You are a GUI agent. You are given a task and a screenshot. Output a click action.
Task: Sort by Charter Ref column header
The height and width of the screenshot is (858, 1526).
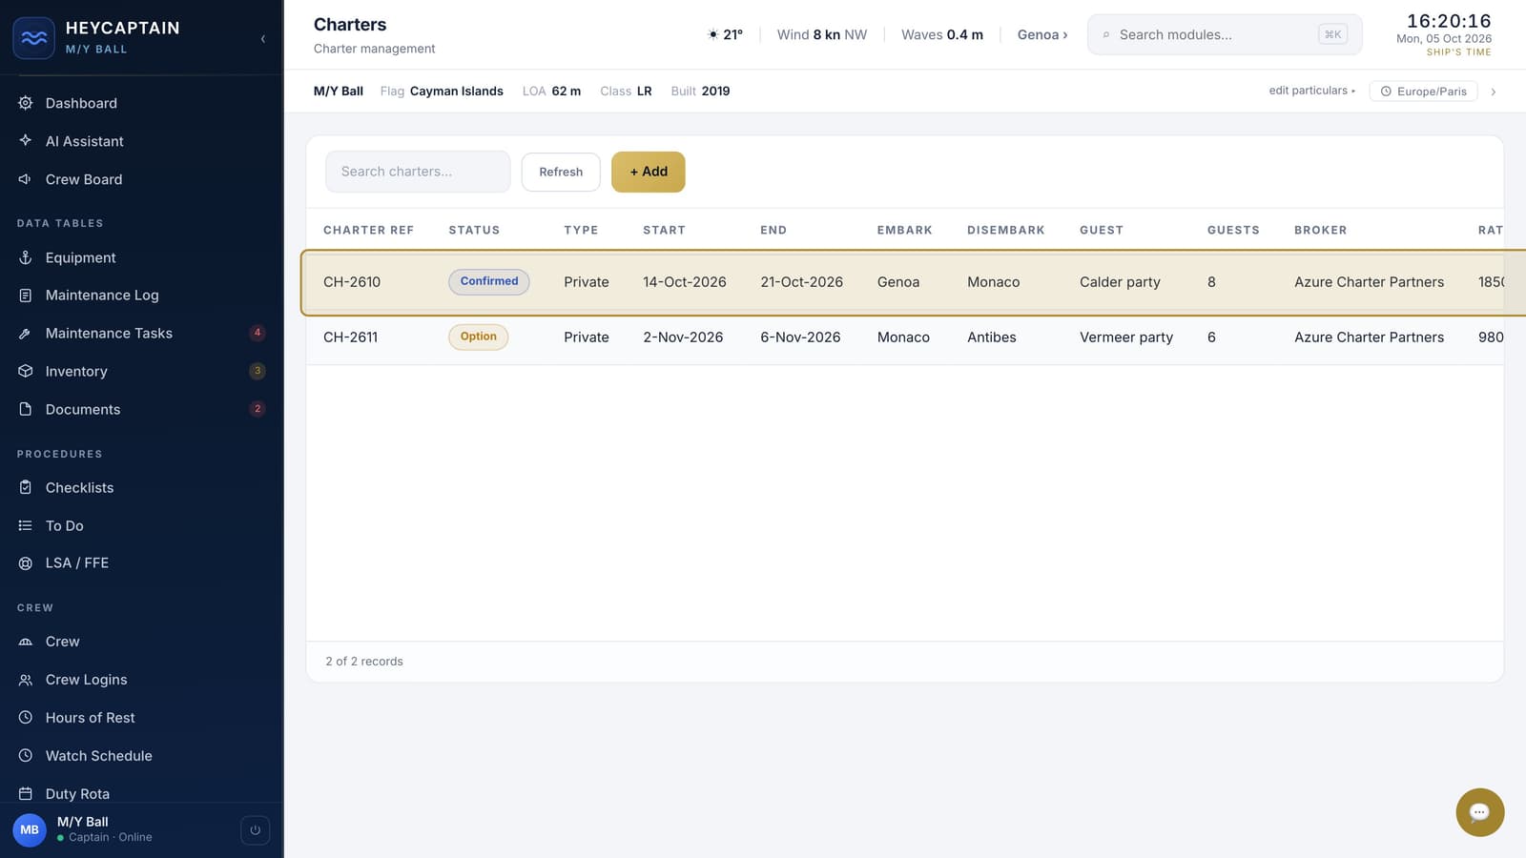click(x=368, y=231)
